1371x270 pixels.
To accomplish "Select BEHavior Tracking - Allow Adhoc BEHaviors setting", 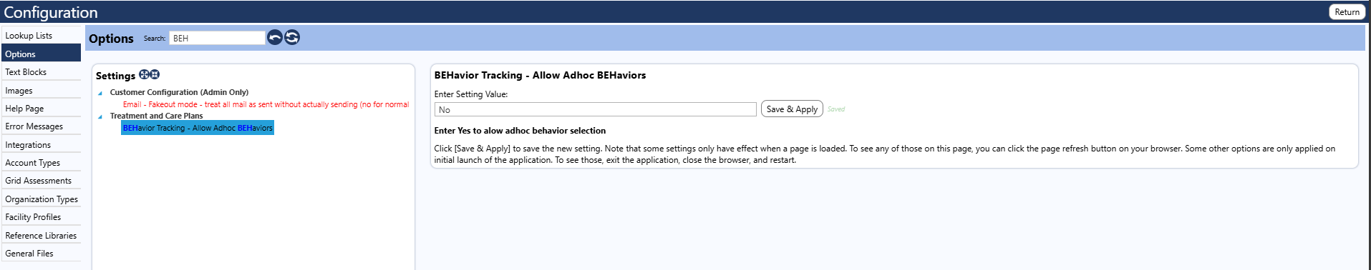I will (x=198, y=128).
